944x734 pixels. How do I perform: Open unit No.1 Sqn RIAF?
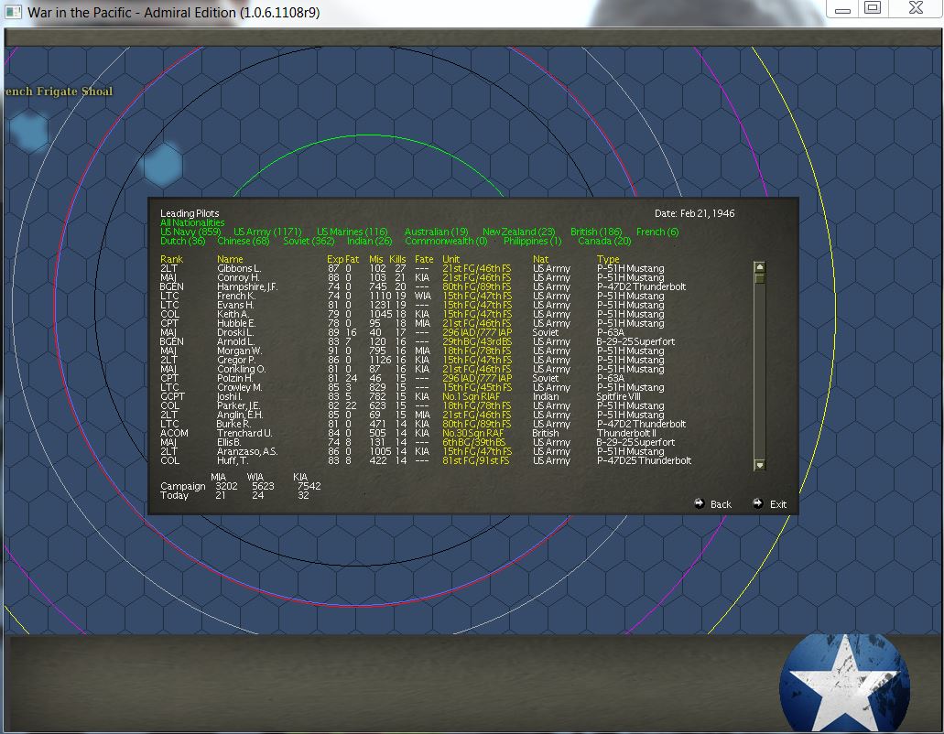tap(471, 396)
